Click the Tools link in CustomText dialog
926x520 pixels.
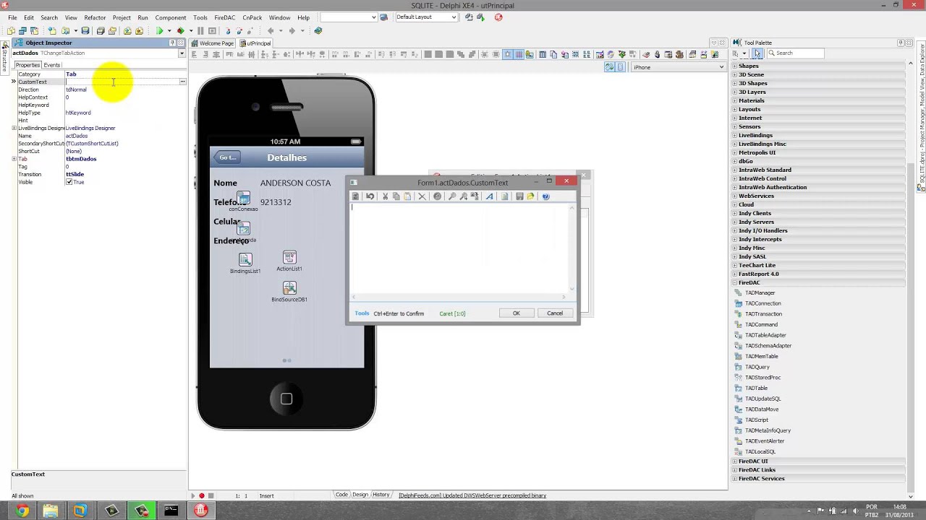click(x=362, y=313)
